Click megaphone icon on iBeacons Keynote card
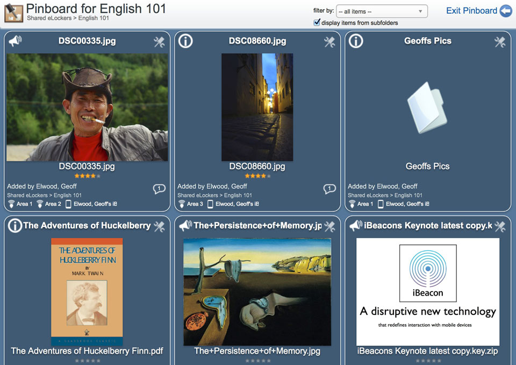The width and height of the screenshot is (516, 365). tap(356, 226)
